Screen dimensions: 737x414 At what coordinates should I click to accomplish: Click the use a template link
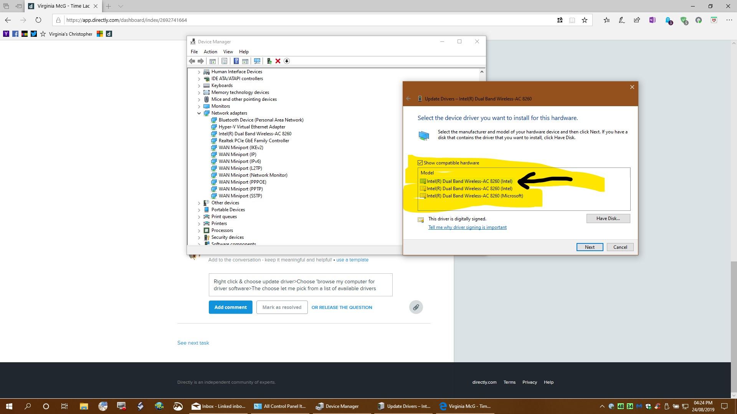(352, 260)
